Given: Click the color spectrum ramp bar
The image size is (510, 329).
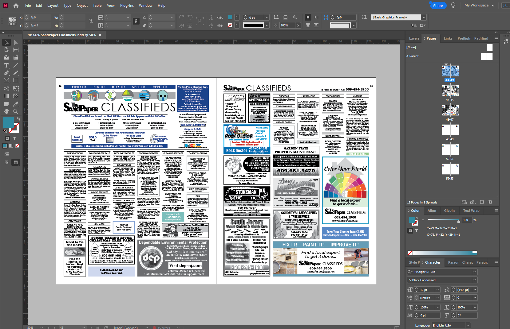Looking at the screenshot, I should [442, 253].
